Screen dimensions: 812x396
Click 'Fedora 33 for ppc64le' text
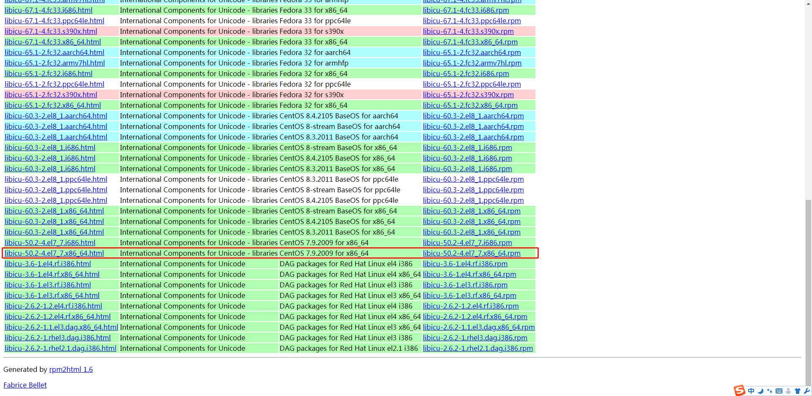point(315,21)
